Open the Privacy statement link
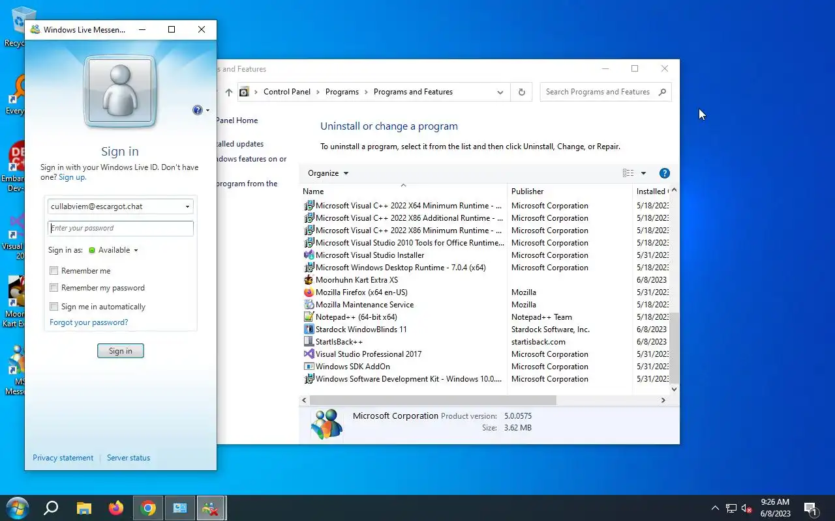Viewport: 835px width, 521px height. (63, 458)
